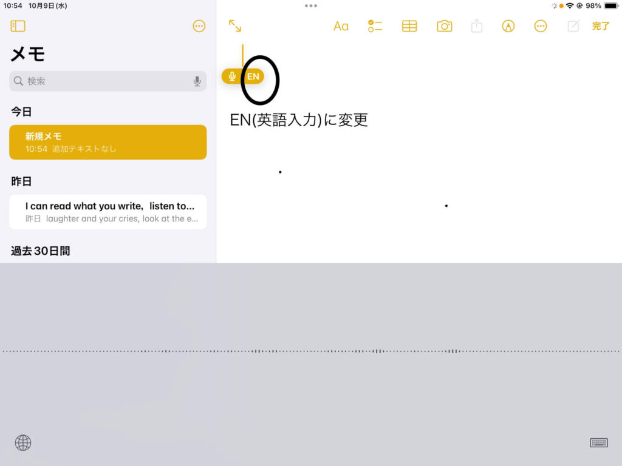Open the note's more options ellipsis

pos(540,26)
